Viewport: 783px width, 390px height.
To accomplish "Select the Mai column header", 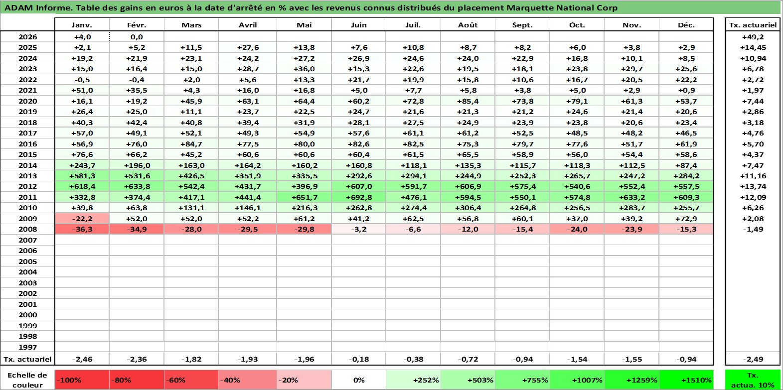I will [x=304, y=25].
